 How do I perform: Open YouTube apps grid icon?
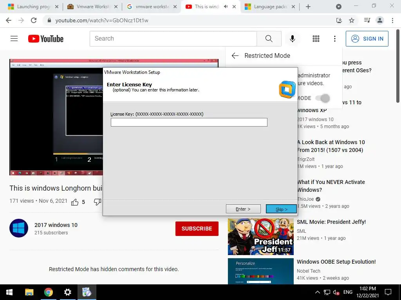pyautogui.click(x=316, y=39)
